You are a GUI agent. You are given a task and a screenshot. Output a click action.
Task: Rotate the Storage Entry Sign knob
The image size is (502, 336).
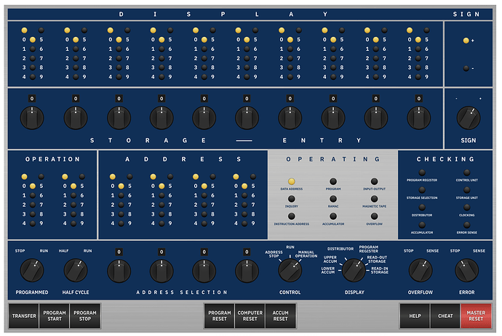click(x=468, y=118)
